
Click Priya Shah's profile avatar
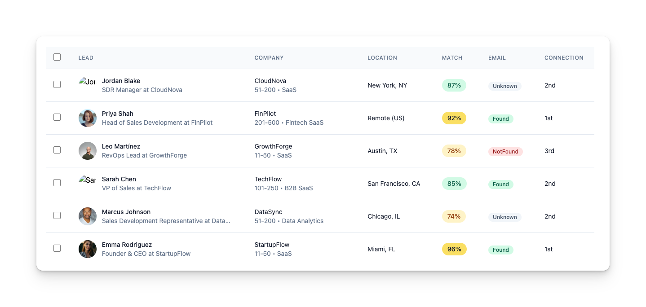point(88,118)
